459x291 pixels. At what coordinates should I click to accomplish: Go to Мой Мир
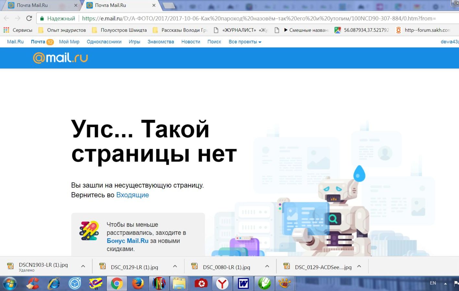click(x=69, y=42)
